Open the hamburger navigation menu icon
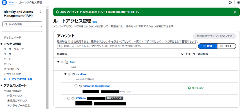This screenshot has width=242, height=109. [x=4, y=3]
